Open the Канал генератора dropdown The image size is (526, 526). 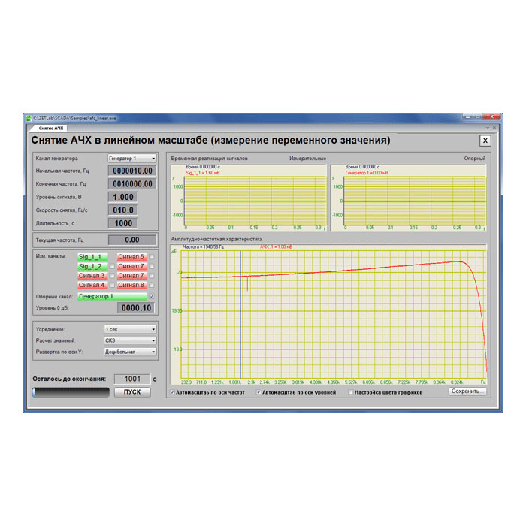132,158
